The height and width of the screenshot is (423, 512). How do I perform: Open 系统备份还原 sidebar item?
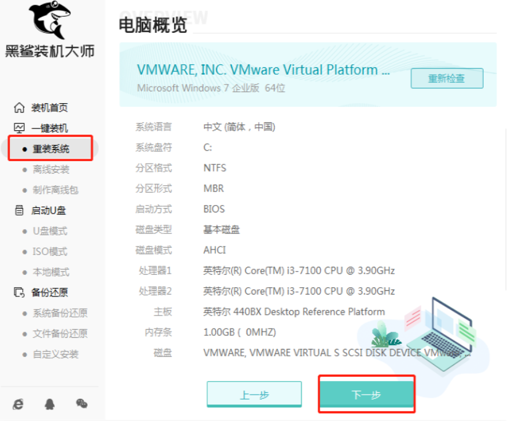60,313
